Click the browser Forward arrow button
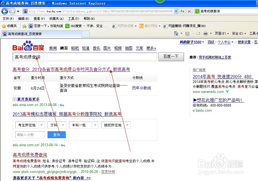The height and width of the screenshot is (181, 258). tap(12, 11)
